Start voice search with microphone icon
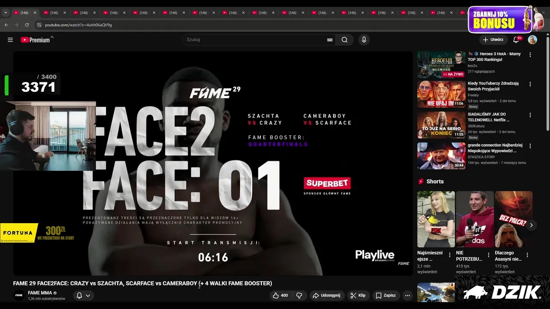Viewport: 550px width, 309px height. [x=364, y=40]
